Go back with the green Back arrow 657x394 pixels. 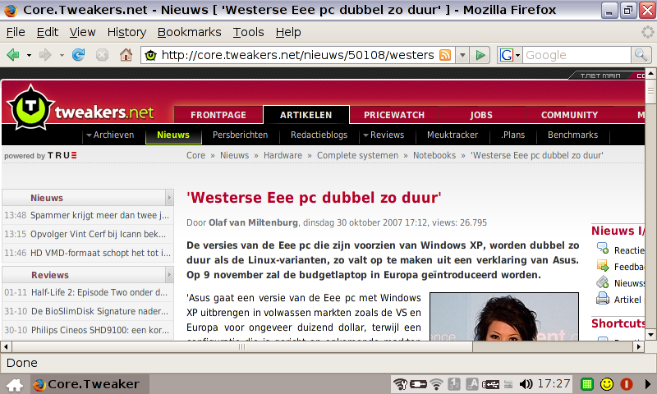[x=13, y=55]
